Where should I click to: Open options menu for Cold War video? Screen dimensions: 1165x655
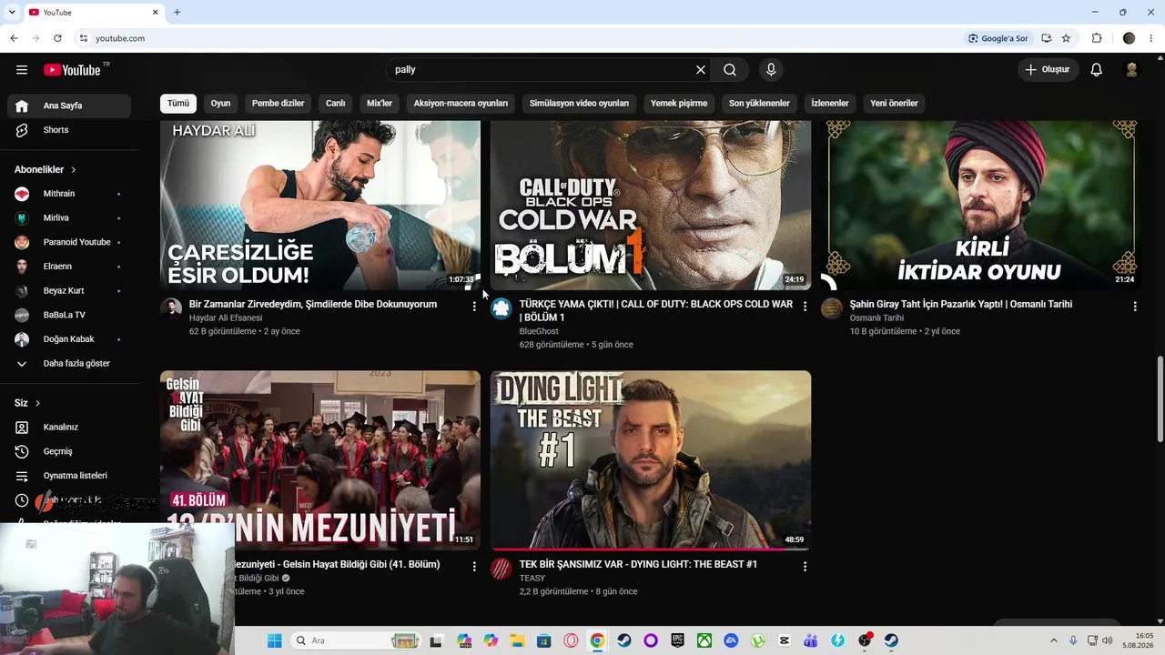(805, 307)
